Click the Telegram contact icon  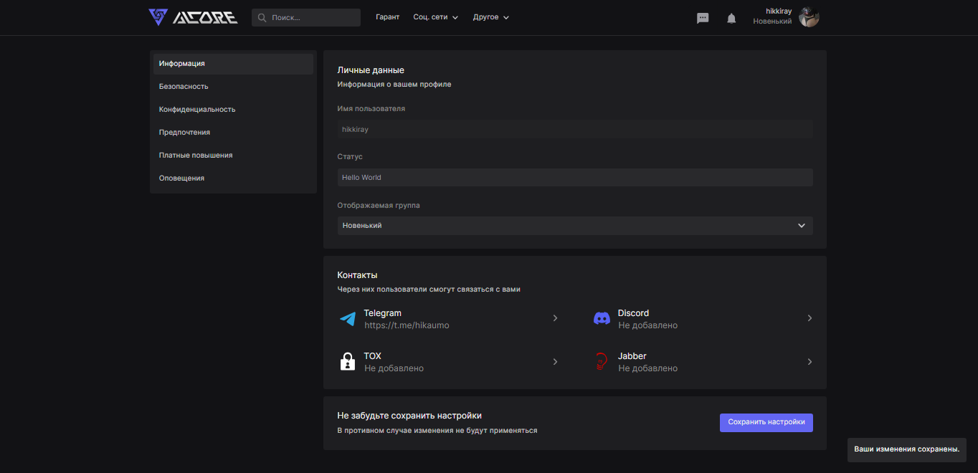click(348, 319)
